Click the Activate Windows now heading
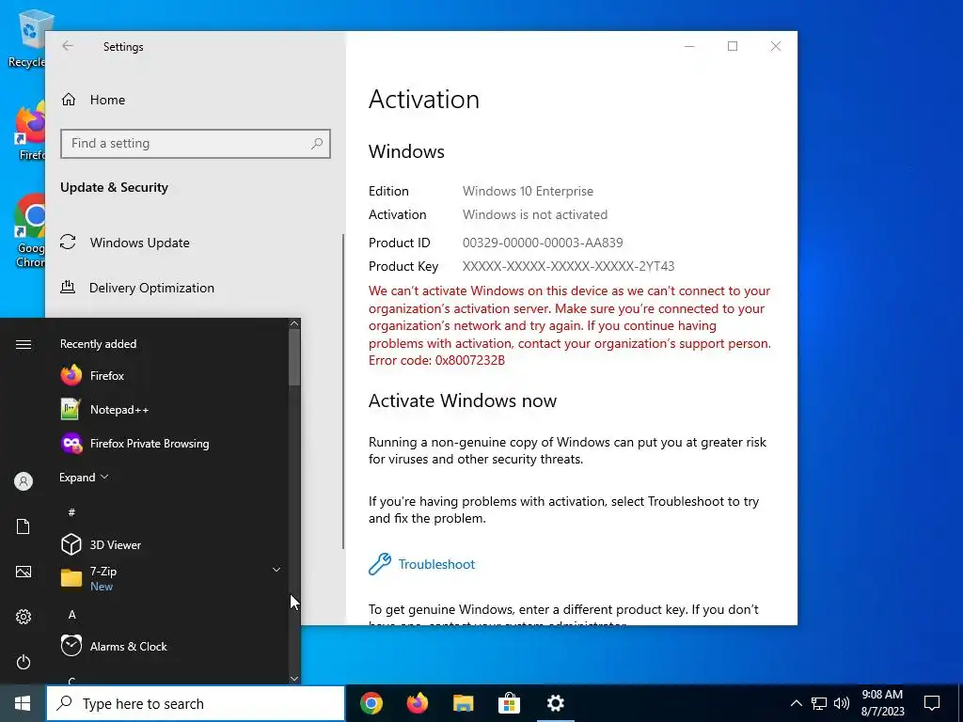 pyautogui.click(x=463, y=400)
